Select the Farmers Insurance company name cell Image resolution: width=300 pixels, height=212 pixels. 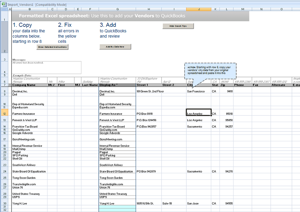point(29,114)
